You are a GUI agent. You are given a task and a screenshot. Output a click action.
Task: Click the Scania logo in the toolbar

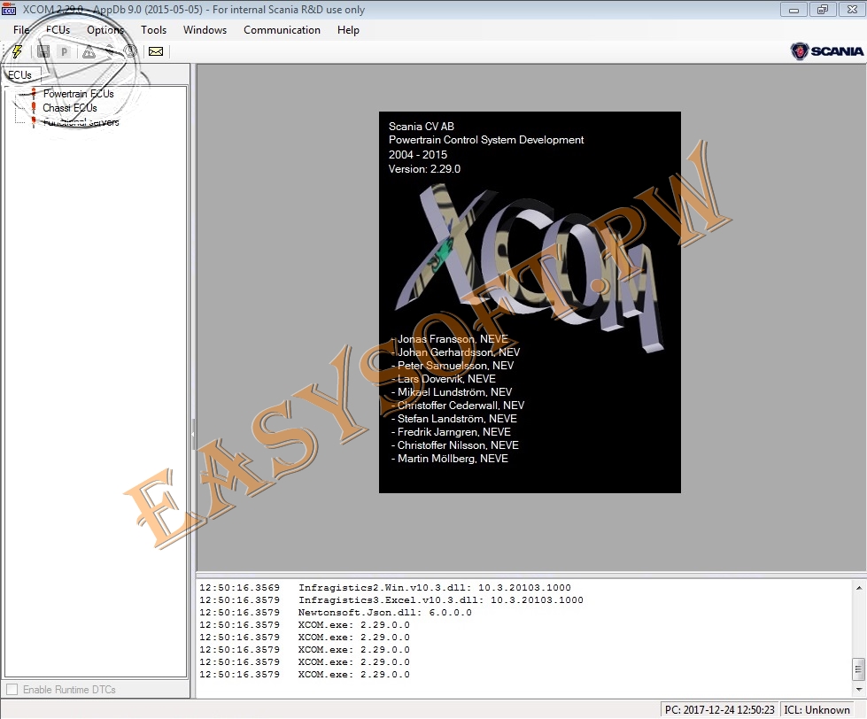[x=826, y=50]
